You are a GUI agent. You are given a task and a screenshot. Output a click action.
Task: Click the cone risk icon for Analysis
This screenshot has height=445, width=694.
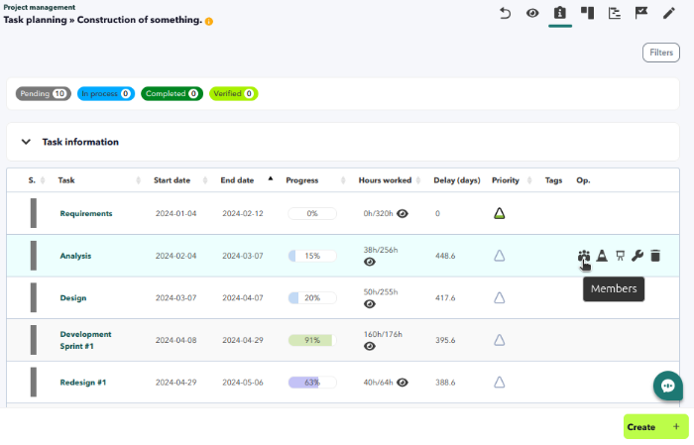click(x=602, y=256)
